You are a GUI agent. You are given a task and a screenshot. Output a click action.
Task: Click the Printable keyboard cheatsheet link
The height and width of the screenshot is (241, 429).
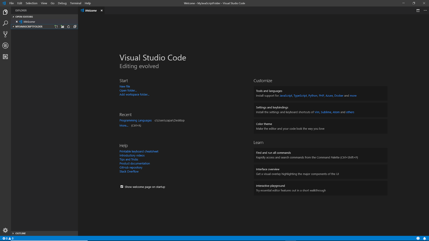[139, 151]
